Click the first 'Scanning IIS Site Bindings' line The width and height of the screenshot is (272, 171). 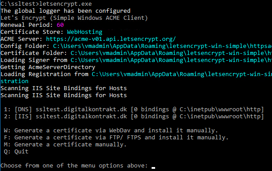click(x=64, y=88)
